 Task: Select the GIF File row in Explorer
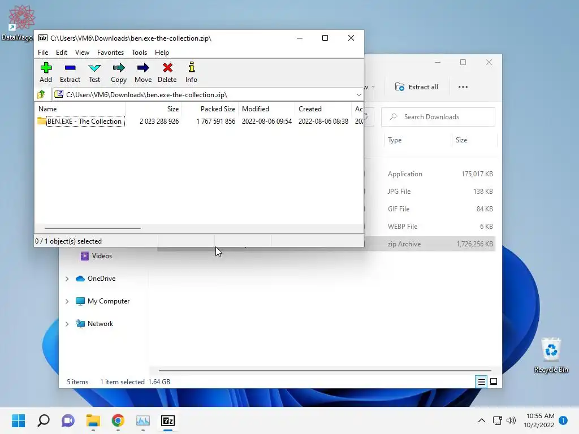[x=430, y=209]
